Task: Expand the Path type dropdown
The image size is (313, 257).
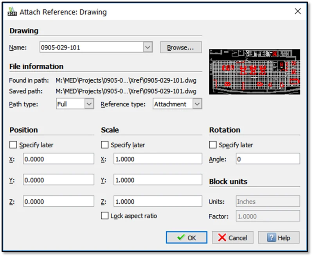Action: tap(89, 104)
